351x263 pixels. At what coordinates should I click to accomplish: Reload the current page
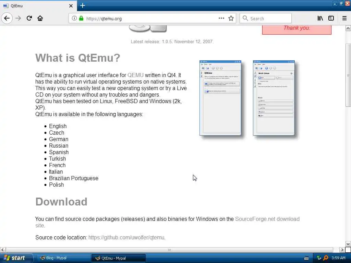coord(29,18)
